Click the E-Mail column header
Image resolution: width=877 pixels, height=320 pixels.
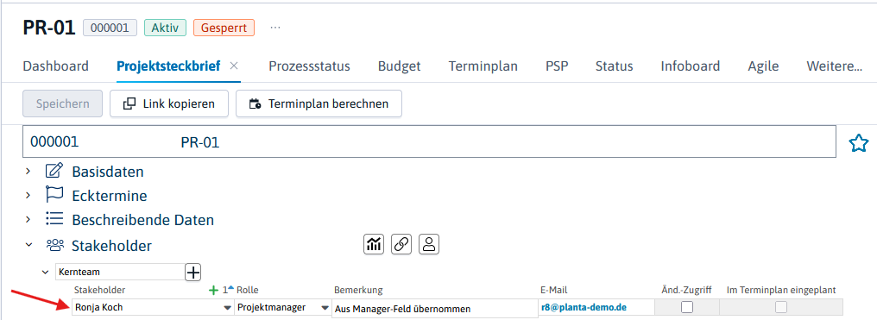pyautogui.click(x=554, y=290)
